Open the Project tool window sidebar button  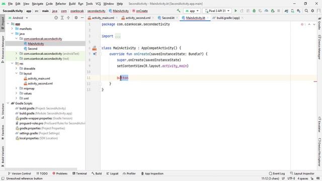(3, 23)
